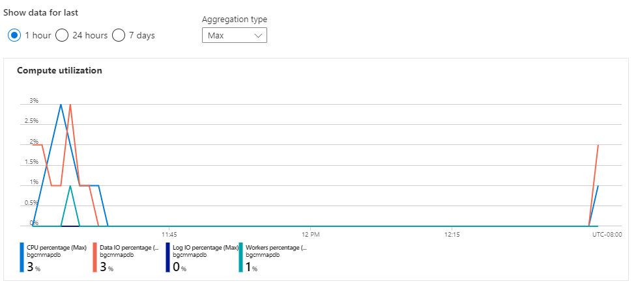Select the CPU percentage (Max) legend label
This screenshot has height=290, width=636.
[x=57, y=248]
